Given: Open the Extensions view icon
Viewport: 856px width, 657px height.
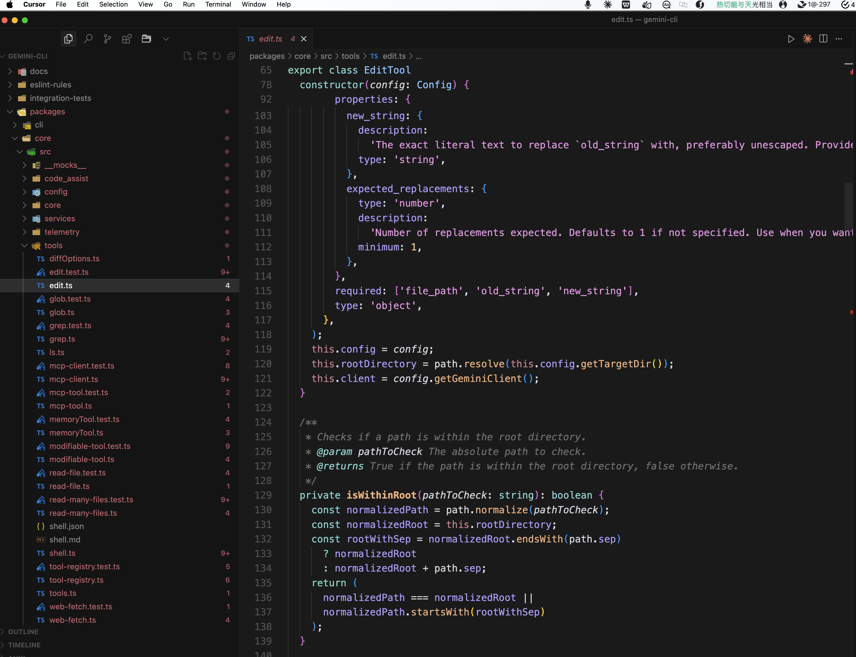Looking at the screenshot, I should coord(127,39).
